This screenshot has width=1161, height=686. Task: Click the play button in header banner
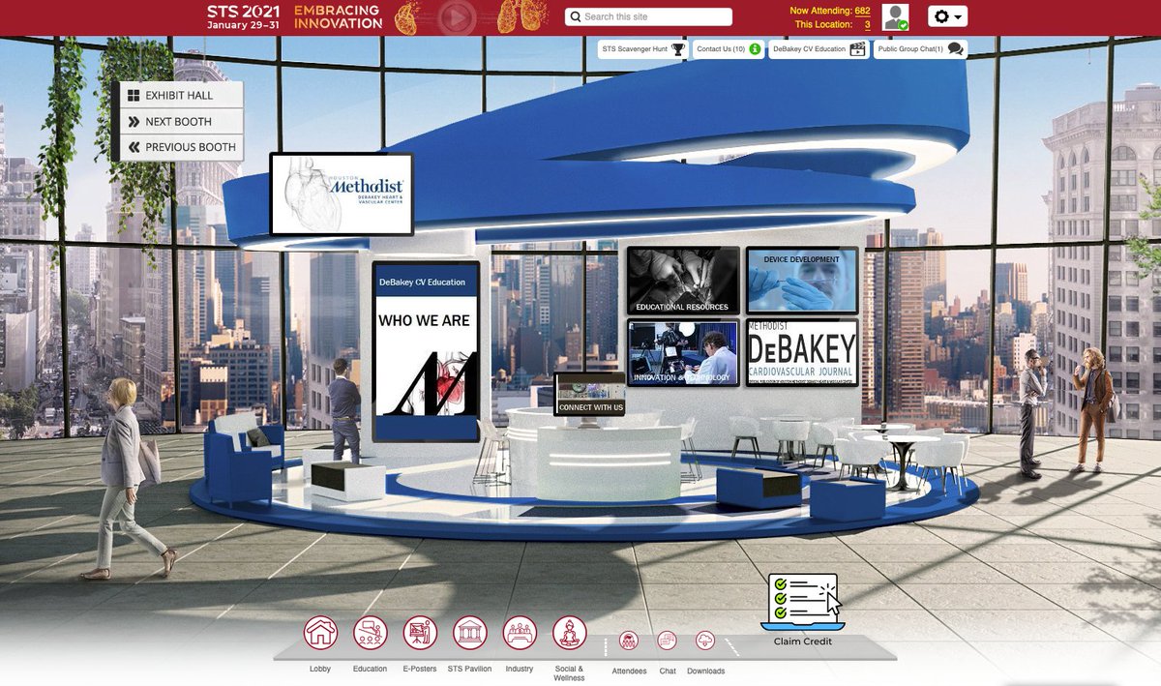point(457,16)
